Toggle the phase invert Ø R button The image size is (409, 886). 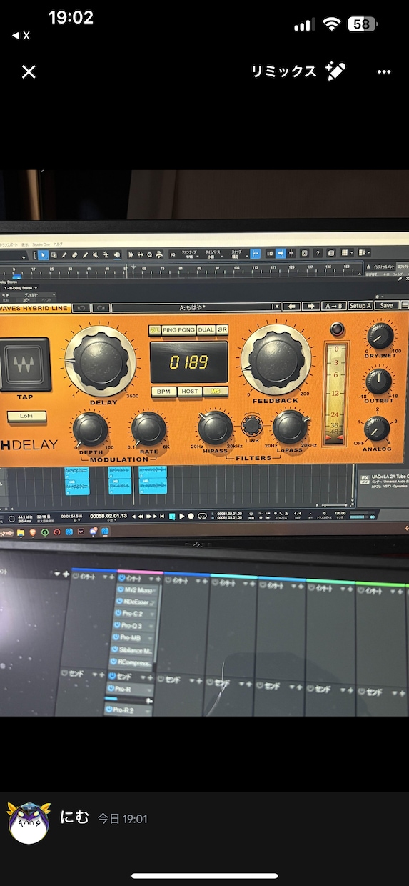click(222, 329)
